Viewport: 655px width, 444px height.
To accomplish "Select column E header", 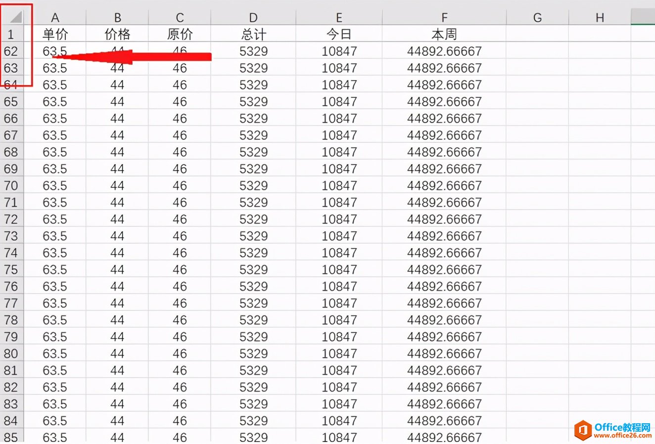I will 339,17.
